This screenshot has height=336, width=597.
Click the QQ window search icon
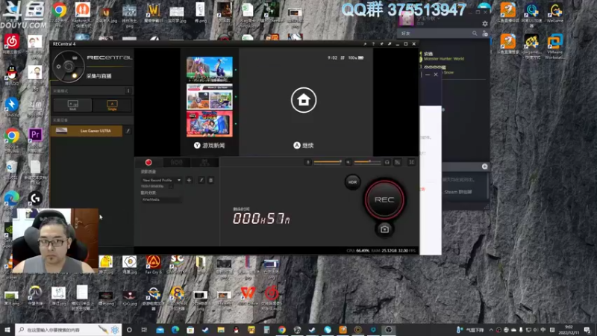(x=475, y=34)
